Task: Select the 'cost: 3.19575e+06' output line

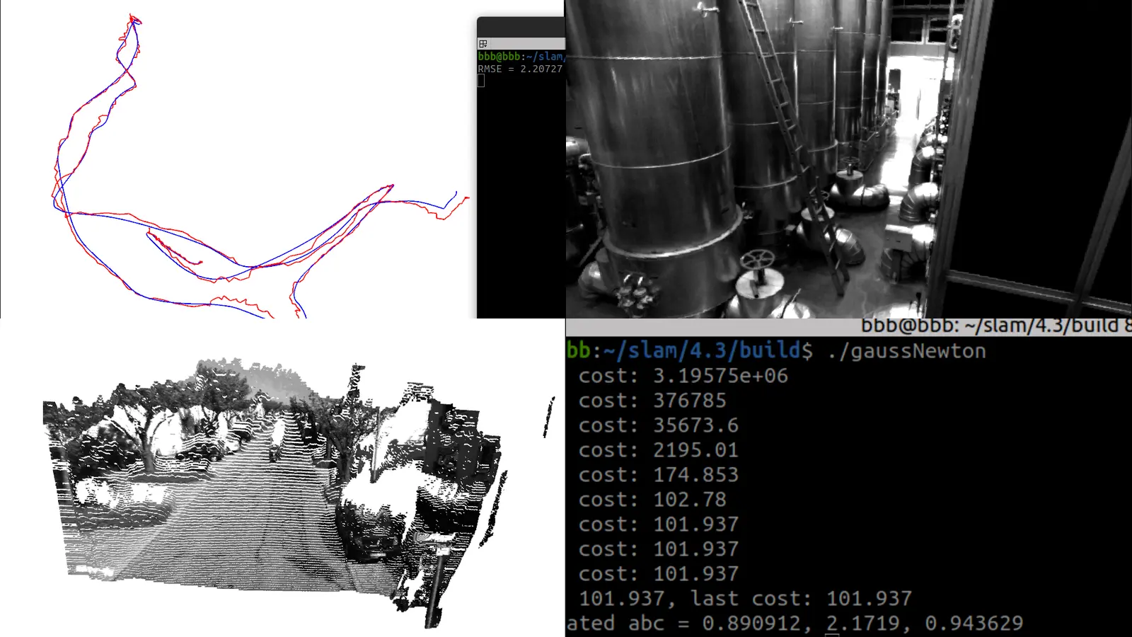Action: coord(683,376)
